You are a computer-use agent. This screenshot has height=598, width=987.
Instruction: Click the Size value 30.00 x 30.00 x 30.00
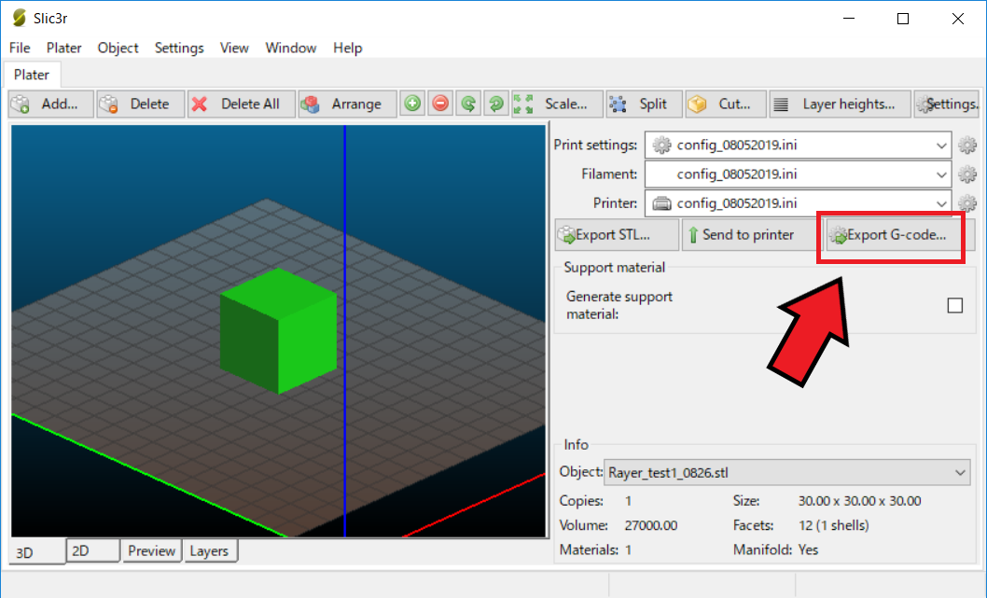[x=859, y=501]
